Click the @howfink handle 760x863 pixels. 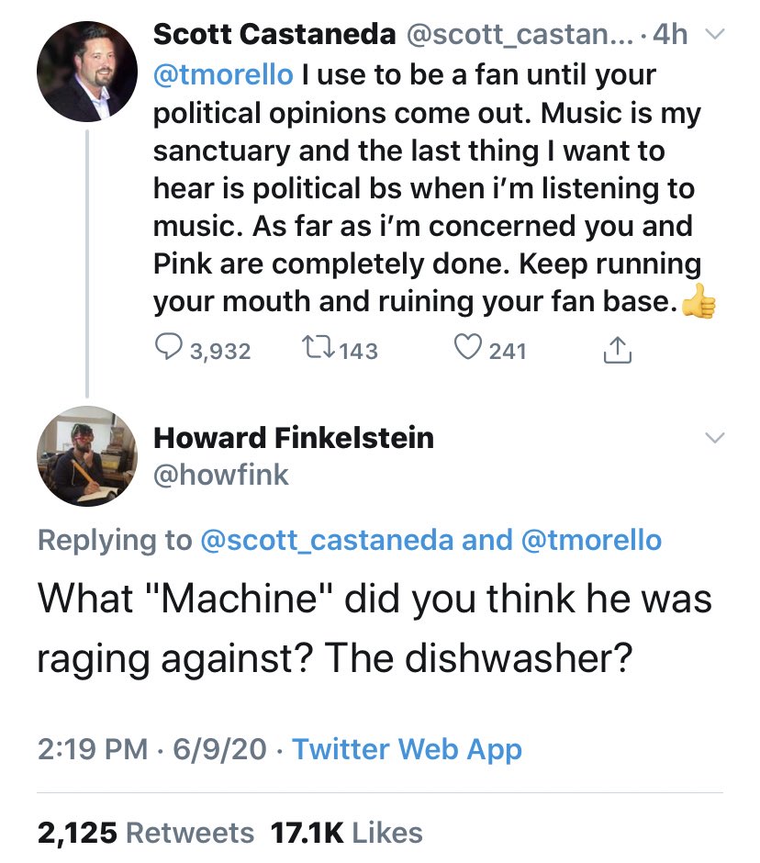[220, 474]
